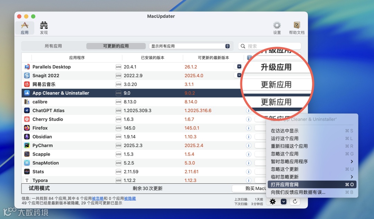Expand 临时忽略更新 submenu
The image size is (374, 219).
tap(312, 177)
